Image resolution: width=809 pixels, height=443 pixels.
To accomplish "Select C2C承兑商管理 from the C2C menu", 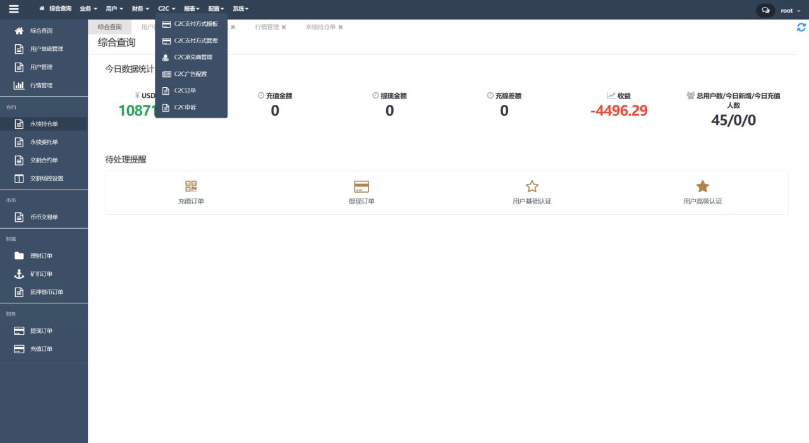I will click(193, 58).
